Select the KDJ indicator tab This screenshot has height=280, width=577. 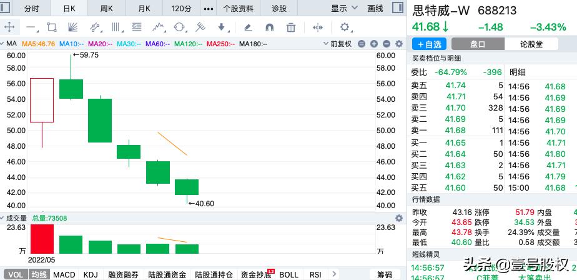tap(91, 274)
